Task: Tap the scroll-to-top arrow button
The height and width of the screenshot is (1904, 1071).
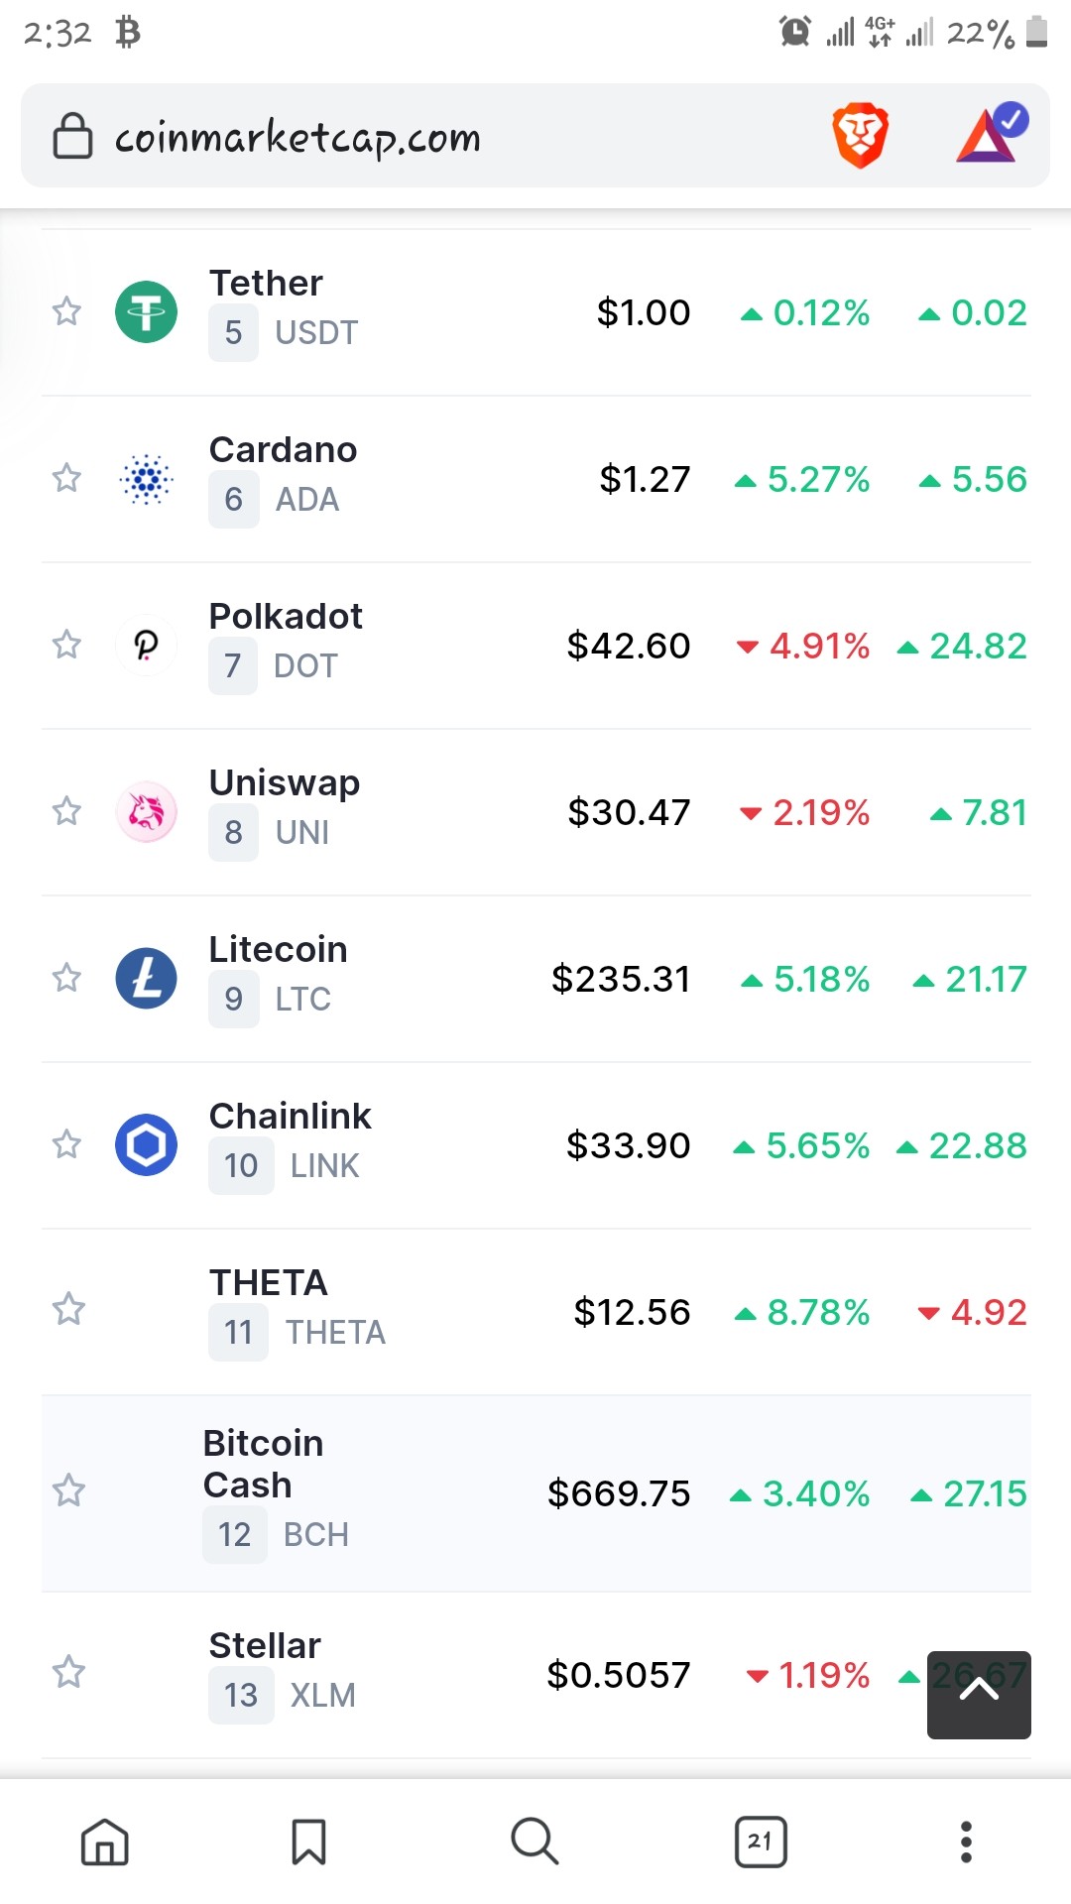Action: click(979, 1695)
